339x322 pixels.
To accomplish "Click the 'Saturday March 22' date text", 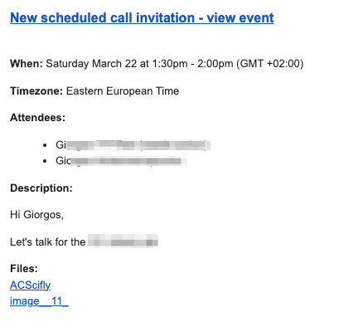I will tap(91, 64).
